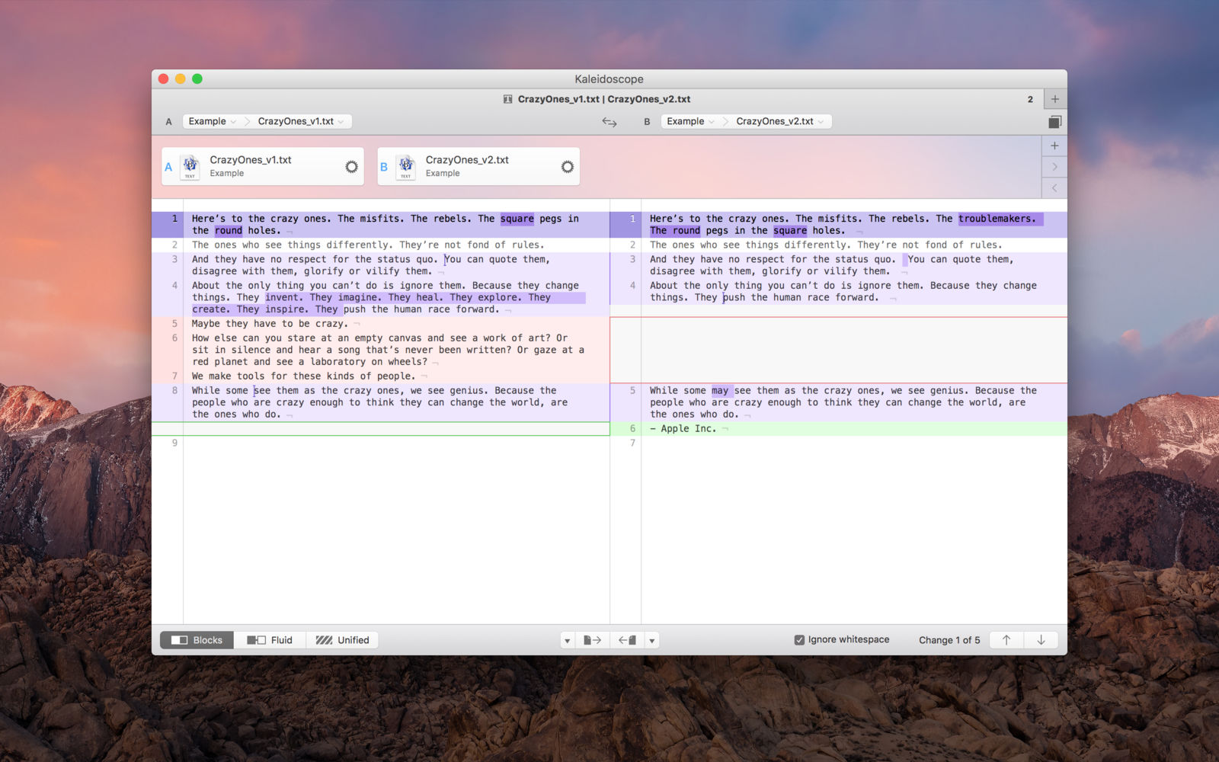Select CrazyOnes_v1.txt | CrazyOnes_v2.txt tab

pos(597,99)
